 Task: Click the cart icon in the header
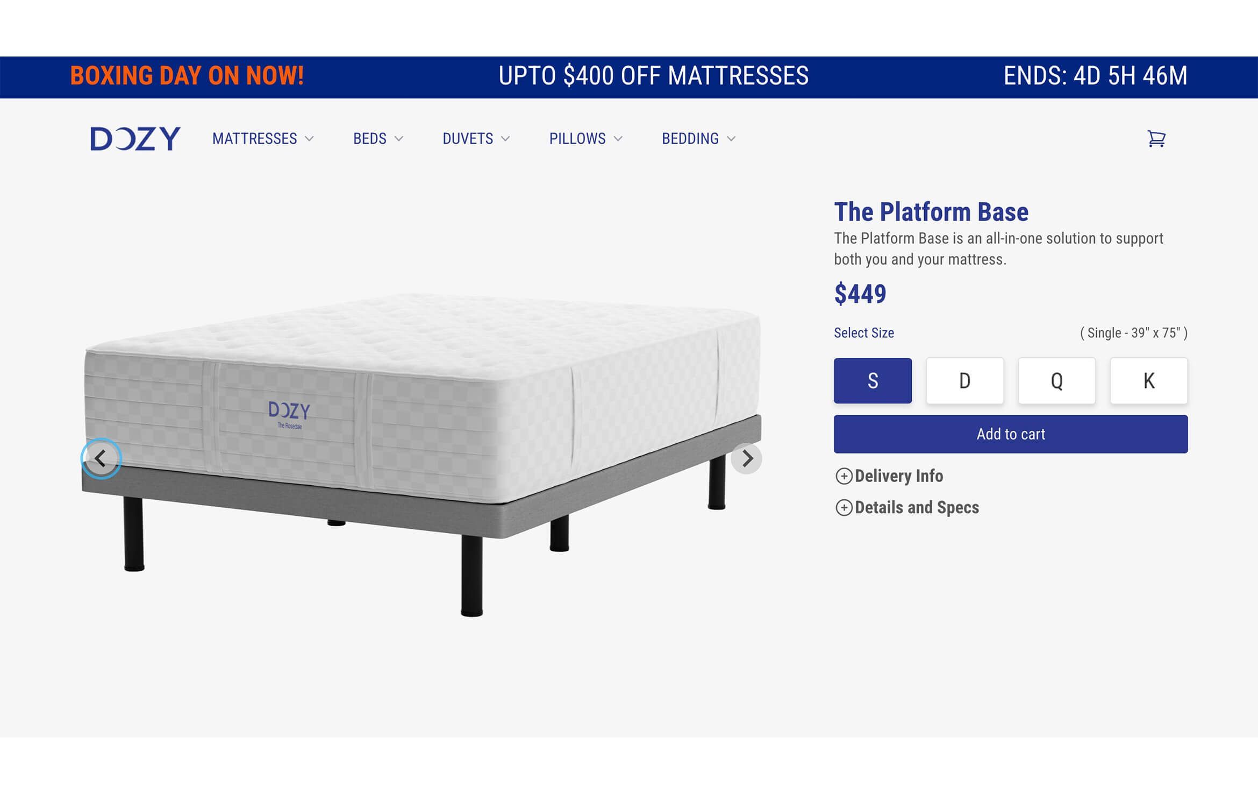[x=1157, y=139]
